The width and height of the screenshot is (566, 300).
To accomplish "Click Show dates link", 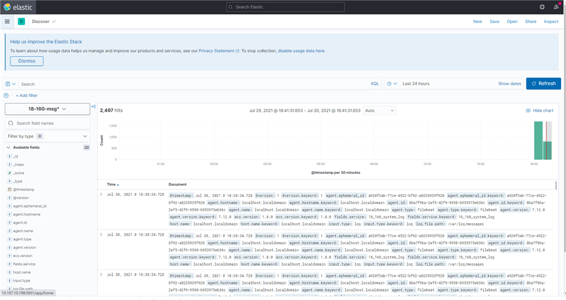I will 509,83.
